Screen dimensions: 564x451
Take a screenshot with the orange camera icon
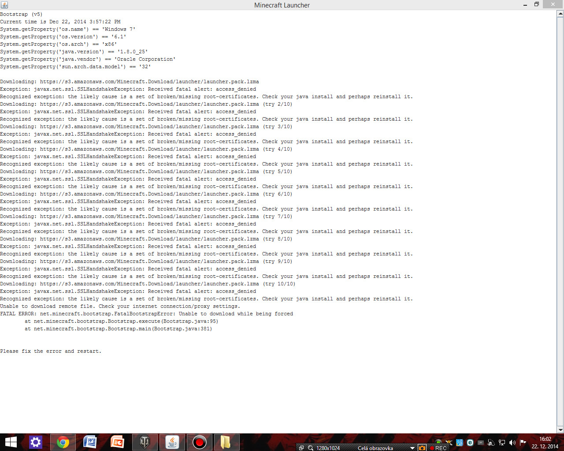point(422,448)
